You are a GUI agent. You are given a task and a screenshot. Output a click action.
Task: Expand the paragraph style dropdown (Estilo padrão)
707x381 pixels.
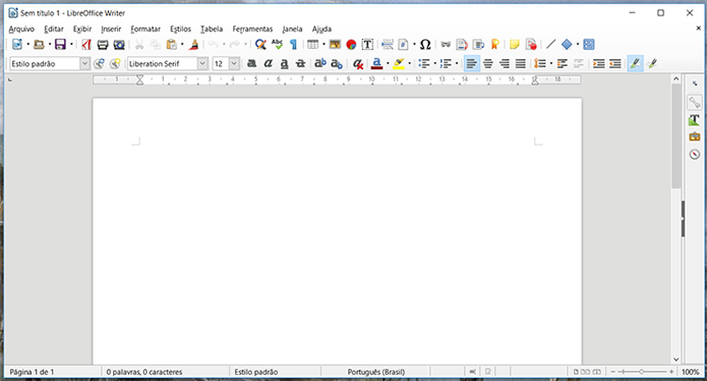click(85, 63)
